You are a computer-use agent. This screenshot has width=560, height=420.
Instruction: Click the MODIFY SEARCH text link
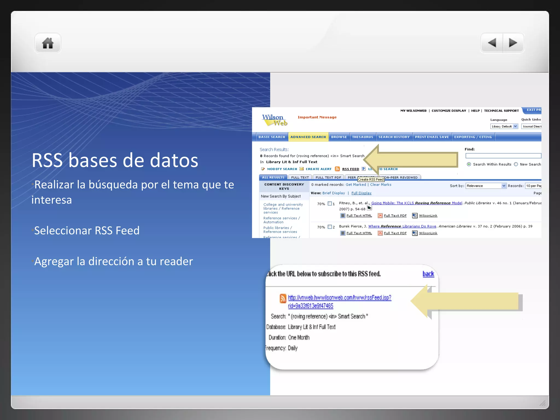point(282,169)
